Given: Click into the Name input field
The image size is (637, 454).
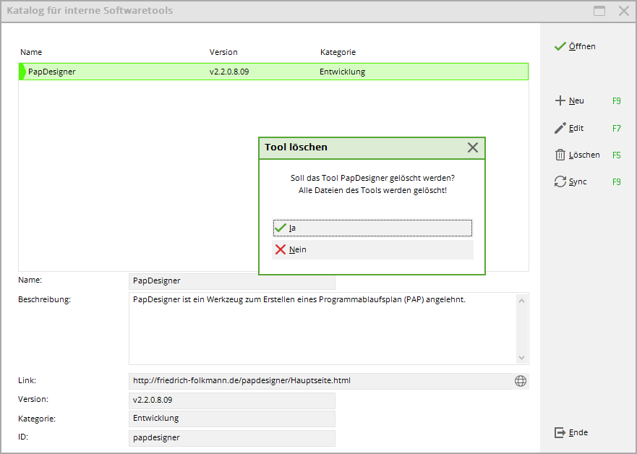Looking at the screenshot, I should tap(231, 280).
